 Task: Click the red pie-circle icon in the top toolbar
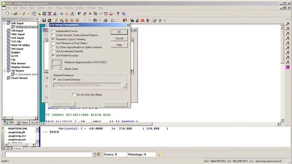[111, 14]
